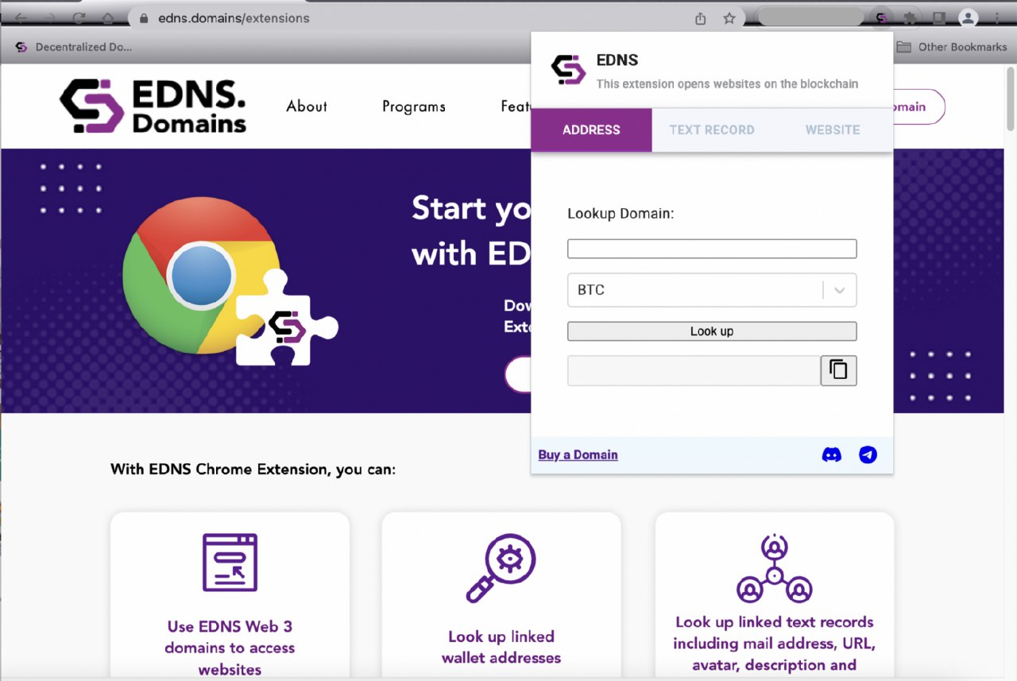The height and width of the screenshot is (681, 1017).
Task: Click the browser address bar URL
Action: click(x=234, y=17)
